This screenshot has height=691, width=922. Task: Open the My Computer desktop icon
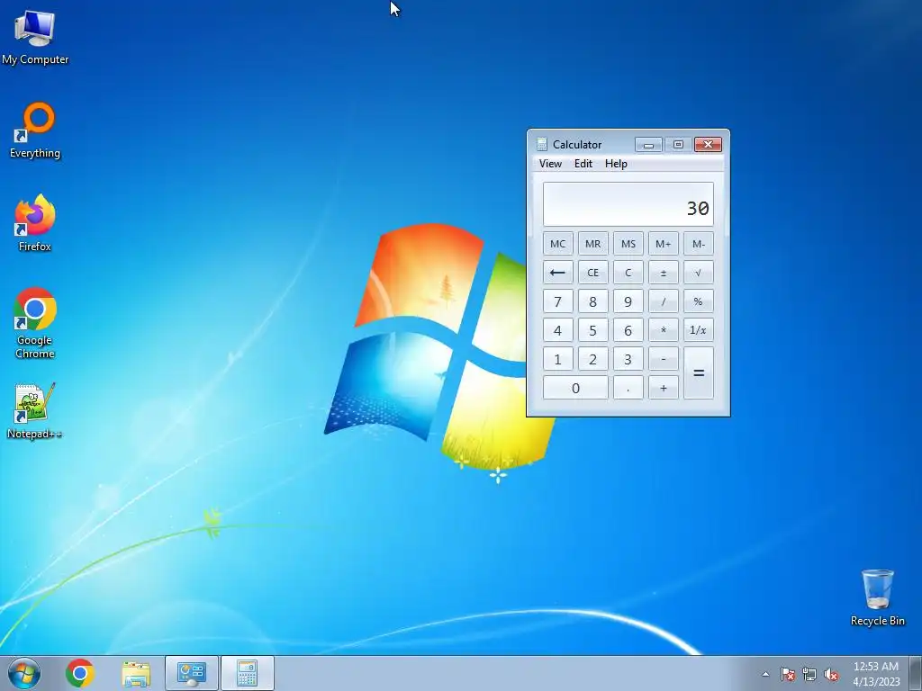pyautogui.click(x=35, y=37)
